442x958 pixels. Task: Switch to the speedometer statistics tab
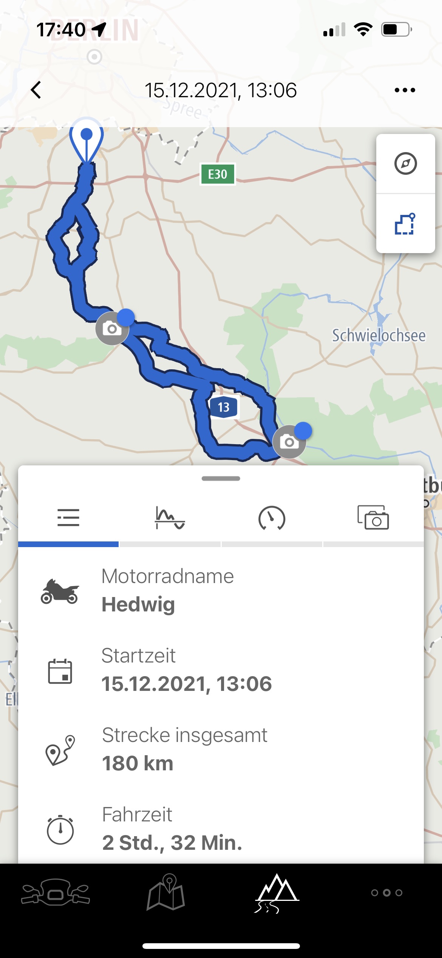coord(272,518)
